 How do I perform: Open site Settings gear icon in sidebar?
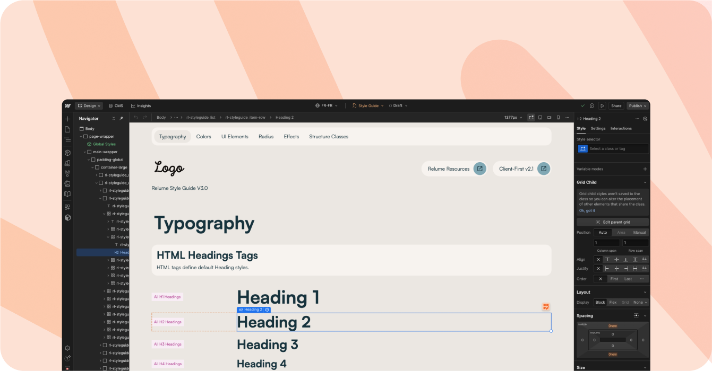(x=67, y=348)
